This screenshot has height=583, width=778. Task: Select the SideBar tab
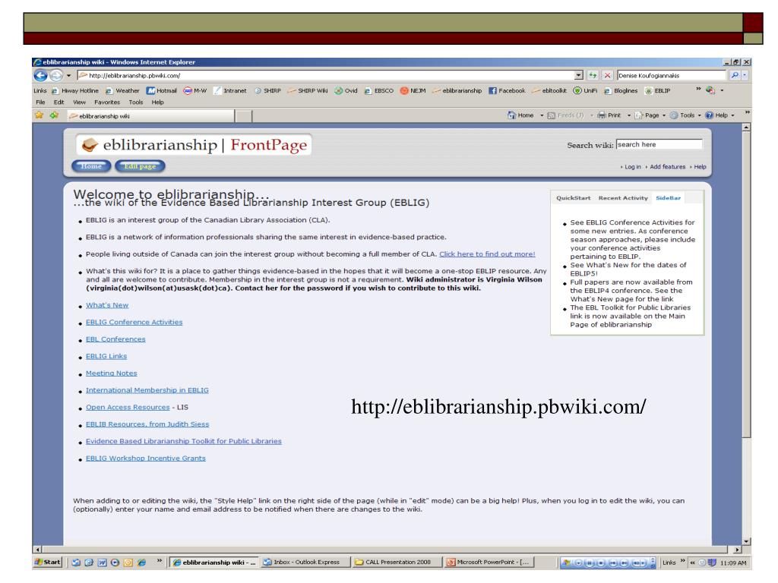point(668,198)
